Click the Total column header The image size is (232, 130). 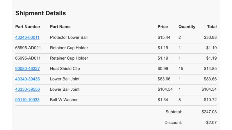pyautogui.click(x=212, y=27)
